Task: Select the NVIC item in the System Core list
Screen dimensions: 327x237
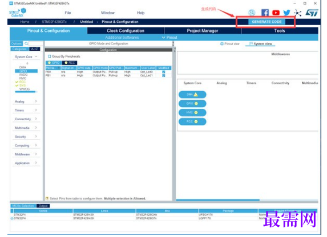Action: click(23, 78)
